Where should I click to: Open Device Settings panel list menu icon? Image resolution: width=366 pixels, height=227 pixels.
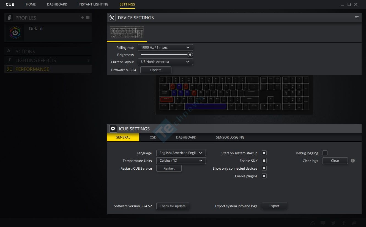(357, 18)
